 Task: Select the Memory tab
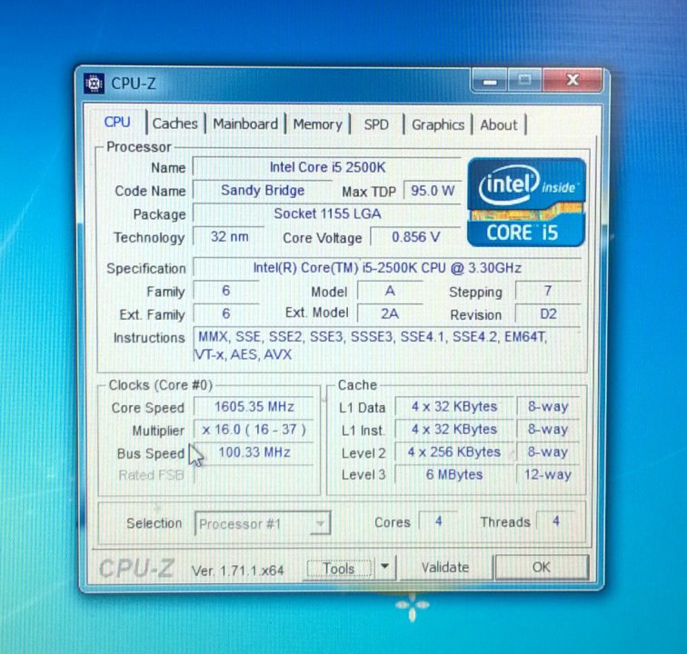point(318,124)
